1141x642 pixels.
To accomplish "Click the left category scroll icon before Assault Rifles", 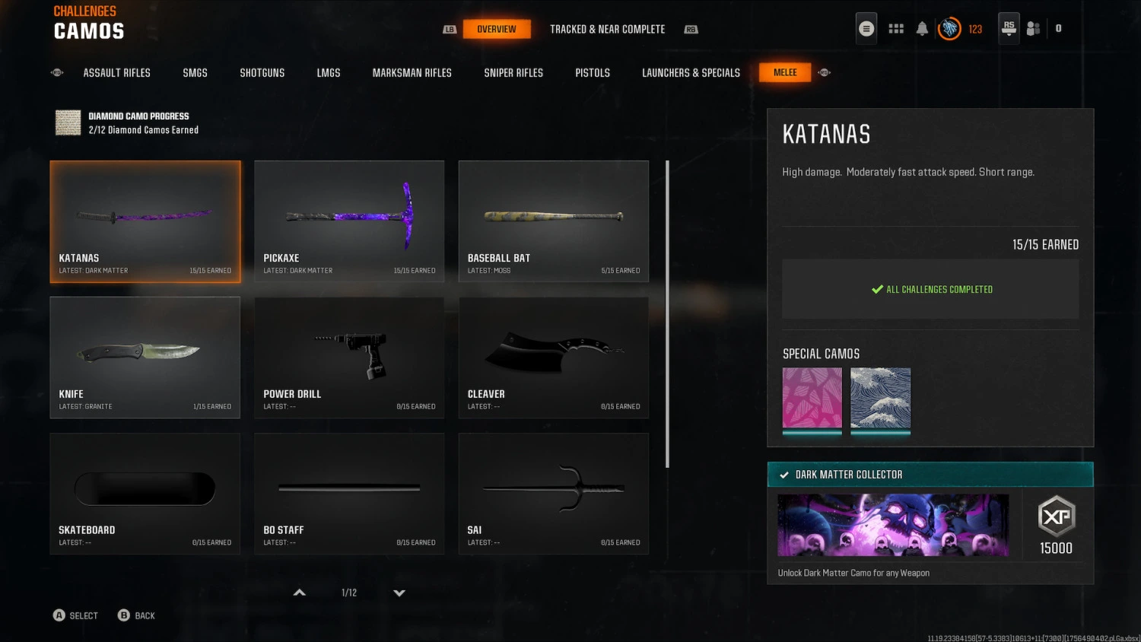I will point(57,72).
